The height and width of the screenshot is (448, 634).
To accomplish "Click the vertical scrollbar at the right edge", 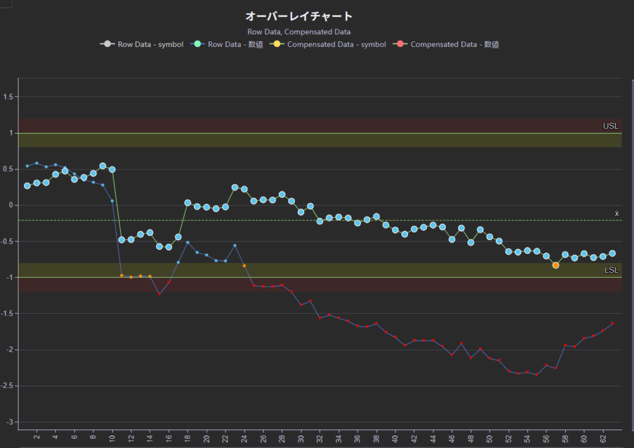I will pos(632,248).
